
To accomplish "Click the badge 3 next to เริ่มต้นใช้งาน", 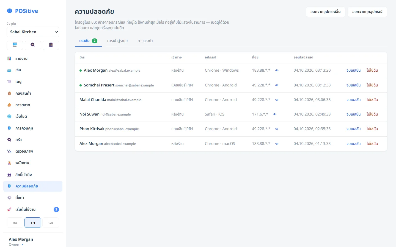I will coord(56,209).
